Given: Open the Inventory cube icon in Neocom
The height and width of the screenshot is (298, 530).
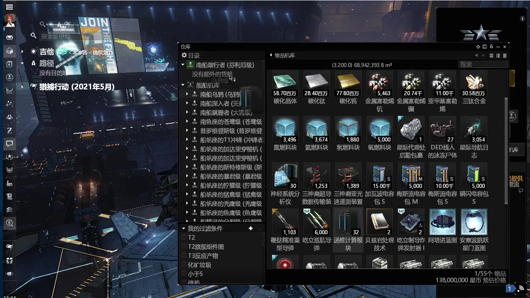Looking at the screenshot, I should coord(9,51).
